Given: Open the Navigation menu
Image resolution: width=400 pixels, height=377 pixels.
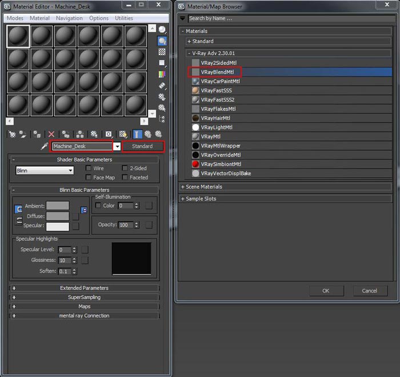Looking at the screenshot, I should coord(69,18).
